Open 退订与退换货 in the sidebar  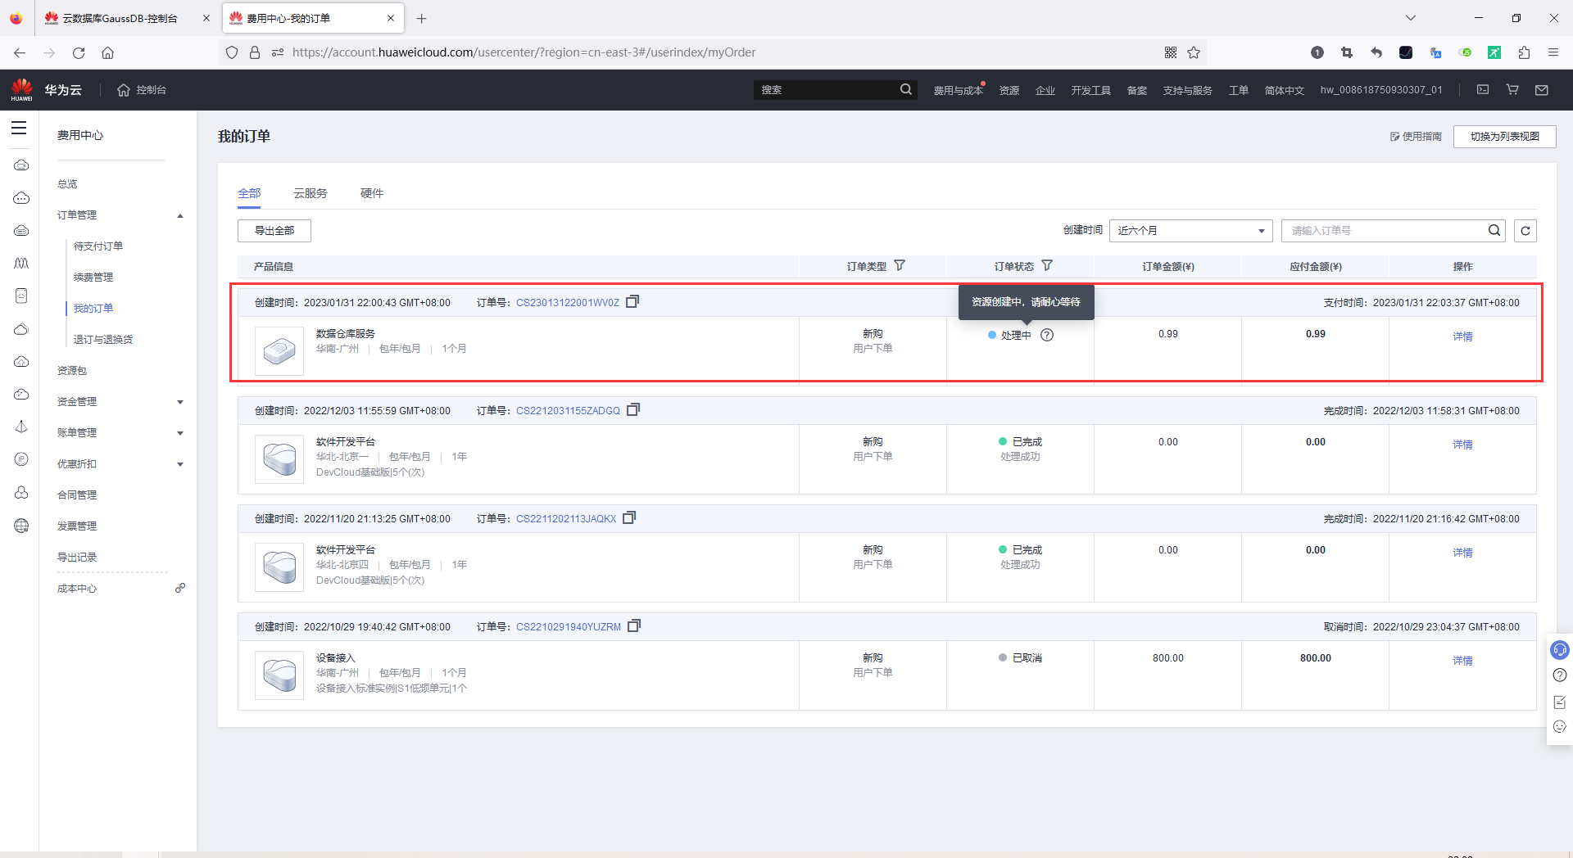point(103,340)
